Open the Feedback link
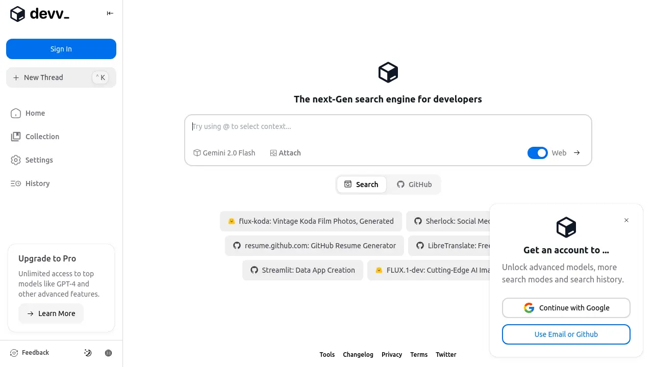 (30, 353)
